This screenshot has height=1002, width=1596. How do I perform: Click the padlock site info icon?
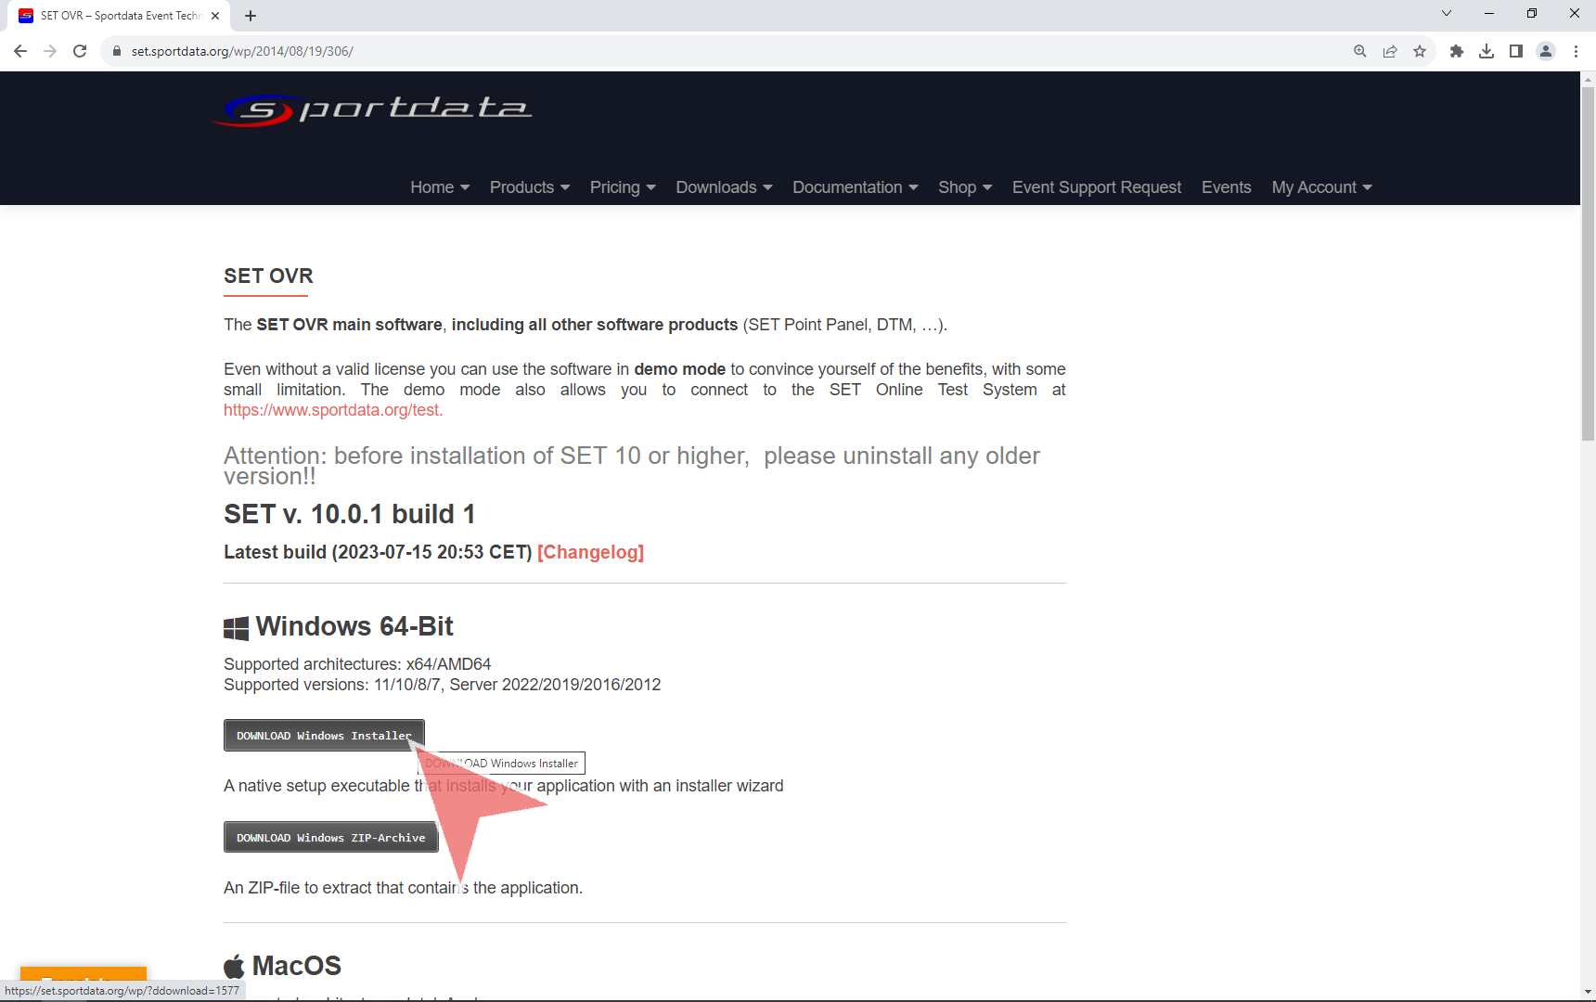[117, 51]
